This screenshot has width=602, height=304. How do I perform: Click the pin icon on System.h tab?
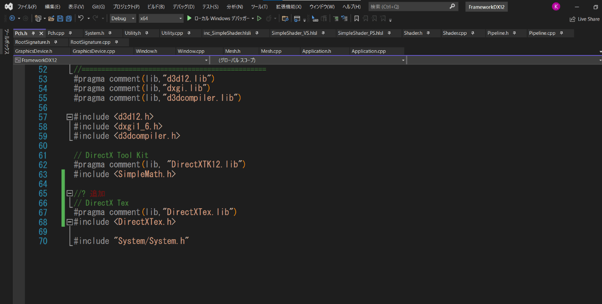[110, 33]
